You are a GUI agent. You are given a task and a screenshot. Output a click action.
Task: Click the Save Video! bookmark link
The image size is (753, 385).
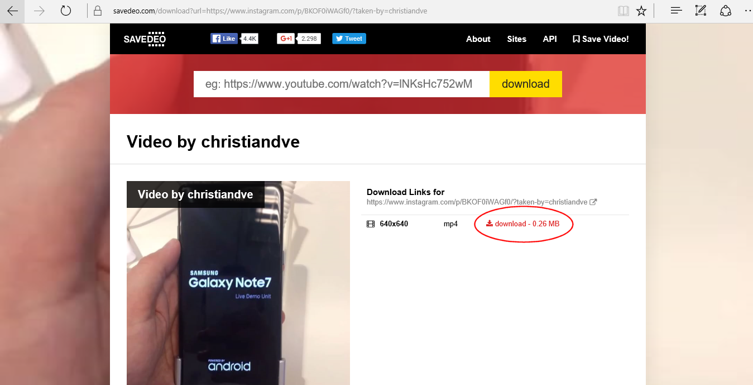(x=601, y=39)
